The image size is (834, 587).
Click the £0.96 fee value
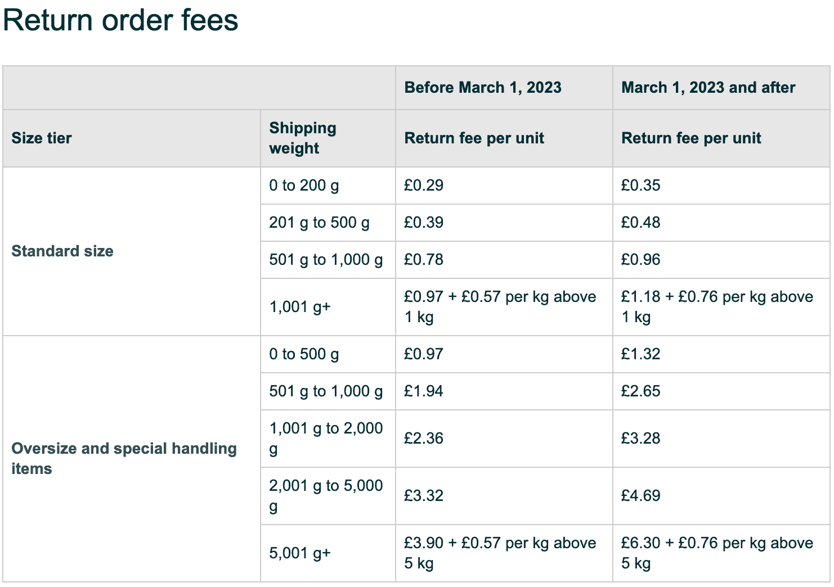pos(640,260)
